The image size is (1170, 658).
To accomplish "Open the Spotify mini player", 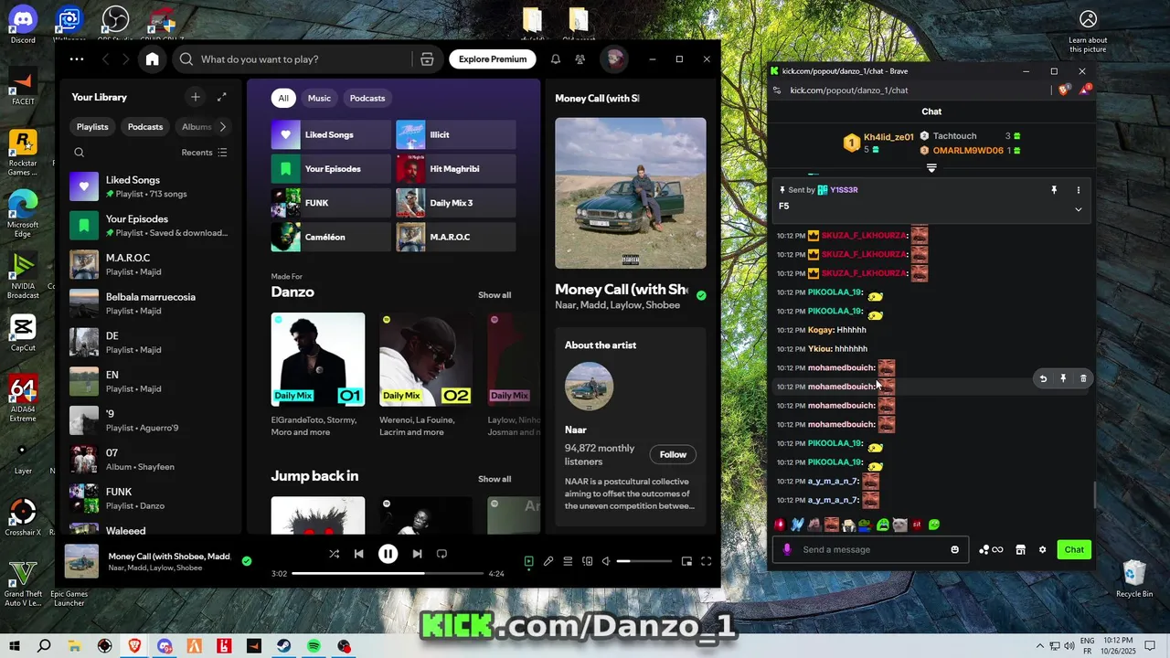I will pos(686,561).
